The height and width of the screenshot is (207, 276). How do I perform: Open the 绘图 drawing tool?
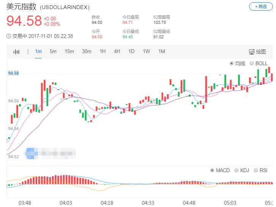click(x=258, y=52)
